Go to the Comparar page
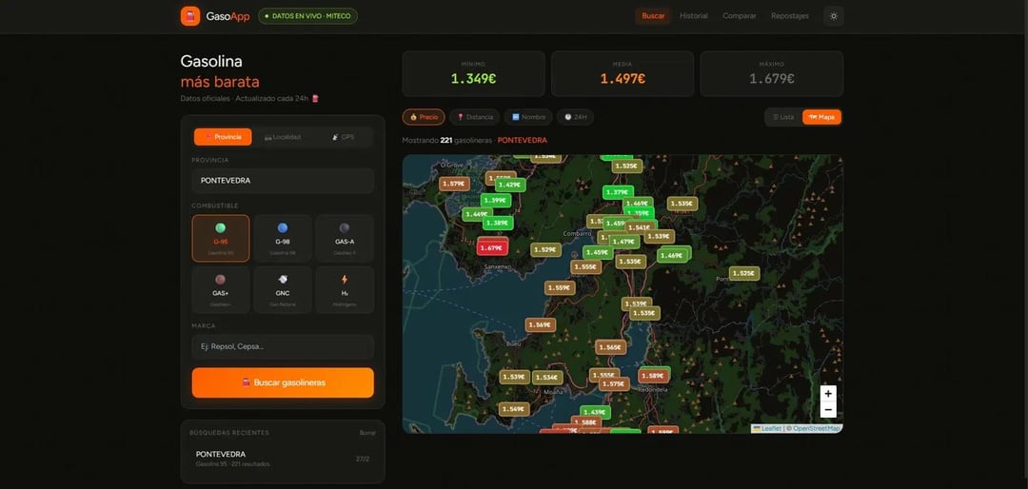 pyautogui.click(x=740, y=16)
